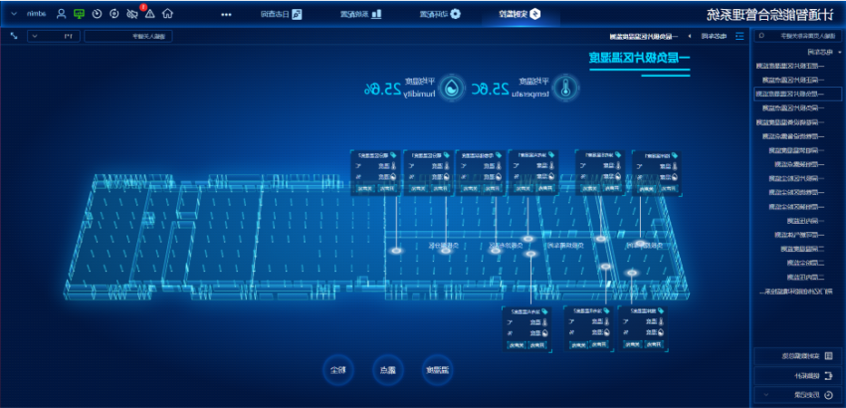Open the alarm warning triangle with red badge

[x=150, y=15]
